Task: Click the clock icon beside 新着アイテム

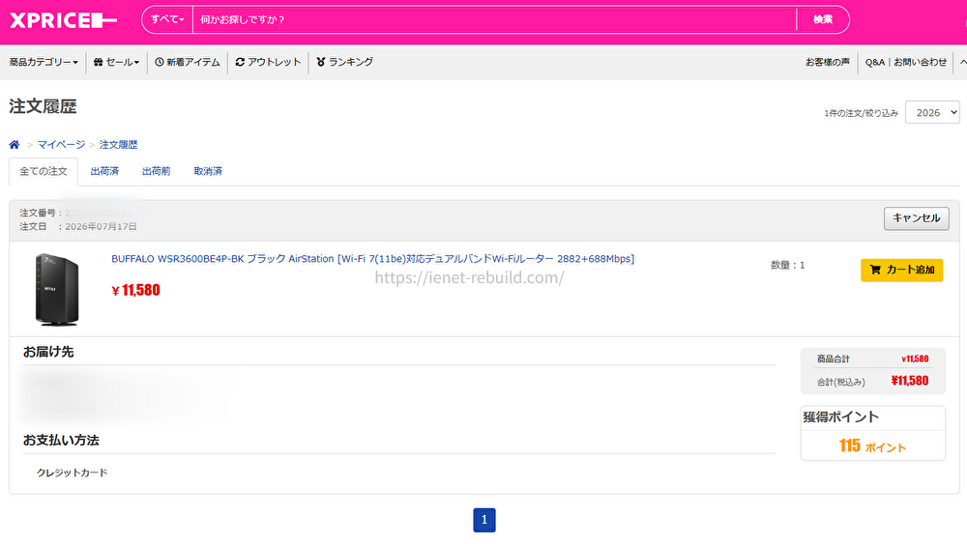Action: 160,62
